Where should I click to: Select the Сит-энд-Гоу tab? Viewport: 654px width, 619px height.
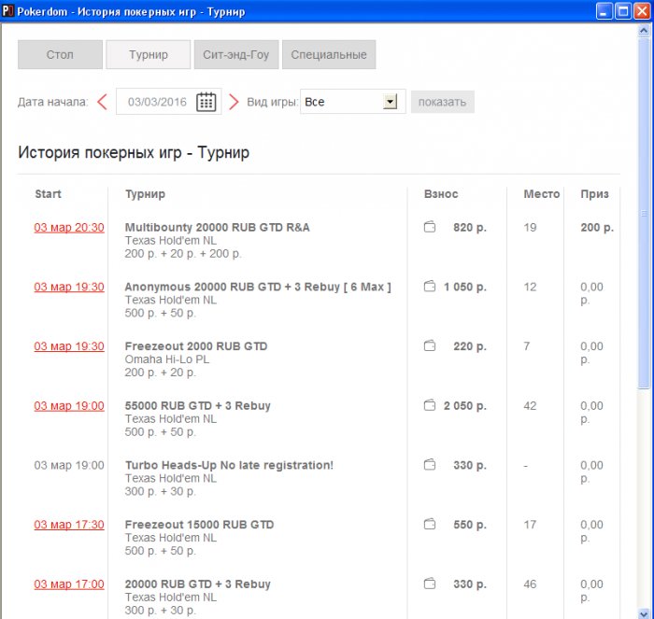235,55
